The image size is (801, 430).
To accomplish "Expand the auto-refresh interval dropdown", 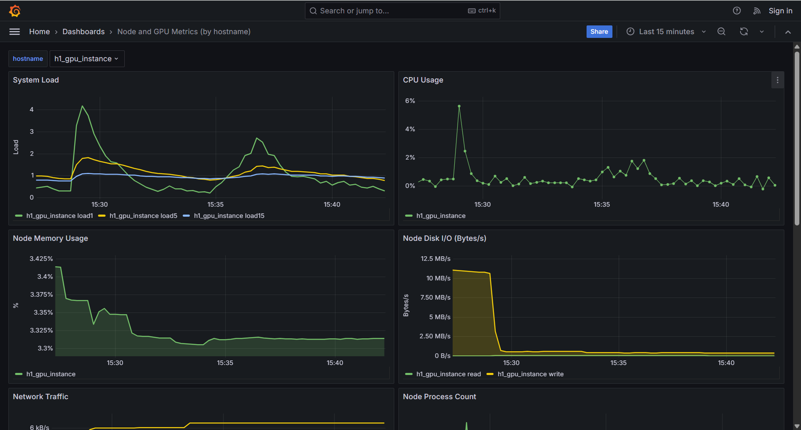I will [762, 32].
